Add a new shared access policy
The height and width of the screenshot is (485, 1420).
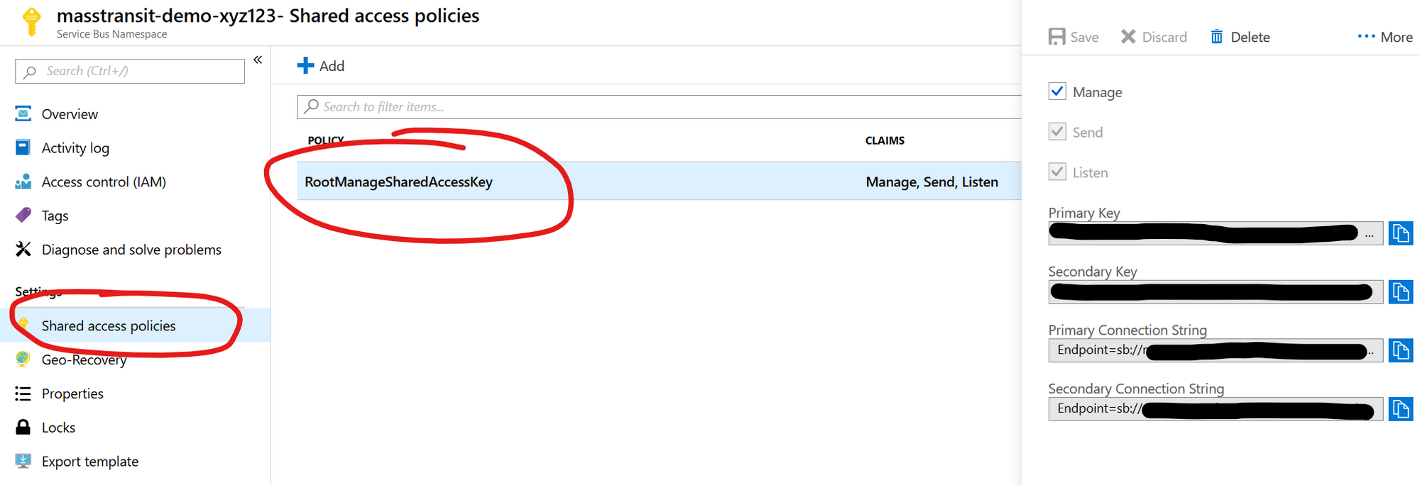[x=321, y=66]
